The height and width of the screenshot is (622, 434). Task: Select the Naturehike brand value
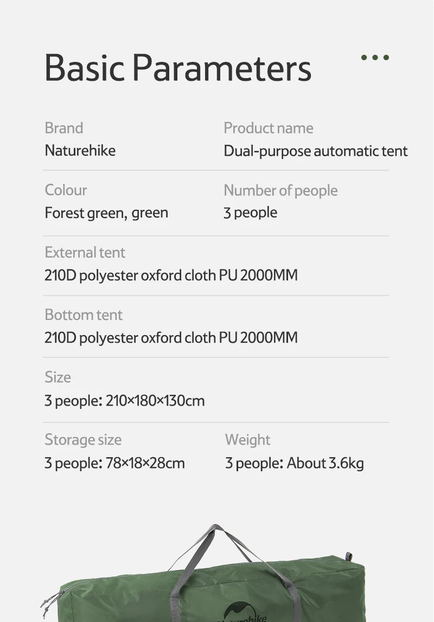80,150
